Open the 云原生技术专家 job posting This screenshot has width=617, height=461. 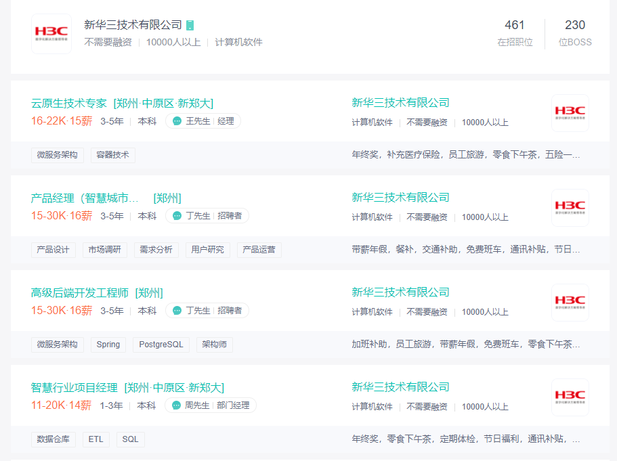click(69, 104)
